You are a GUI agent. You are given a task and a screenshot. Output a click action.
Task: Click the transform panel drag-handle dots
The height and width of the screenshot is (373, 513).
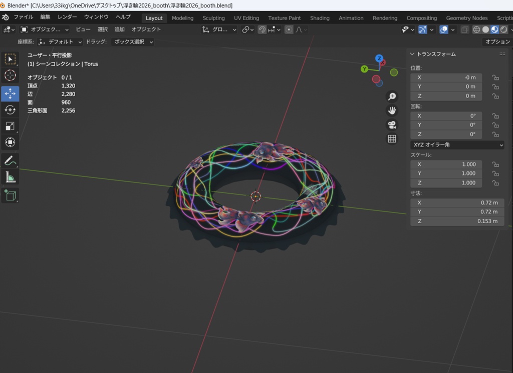point(502,54)
